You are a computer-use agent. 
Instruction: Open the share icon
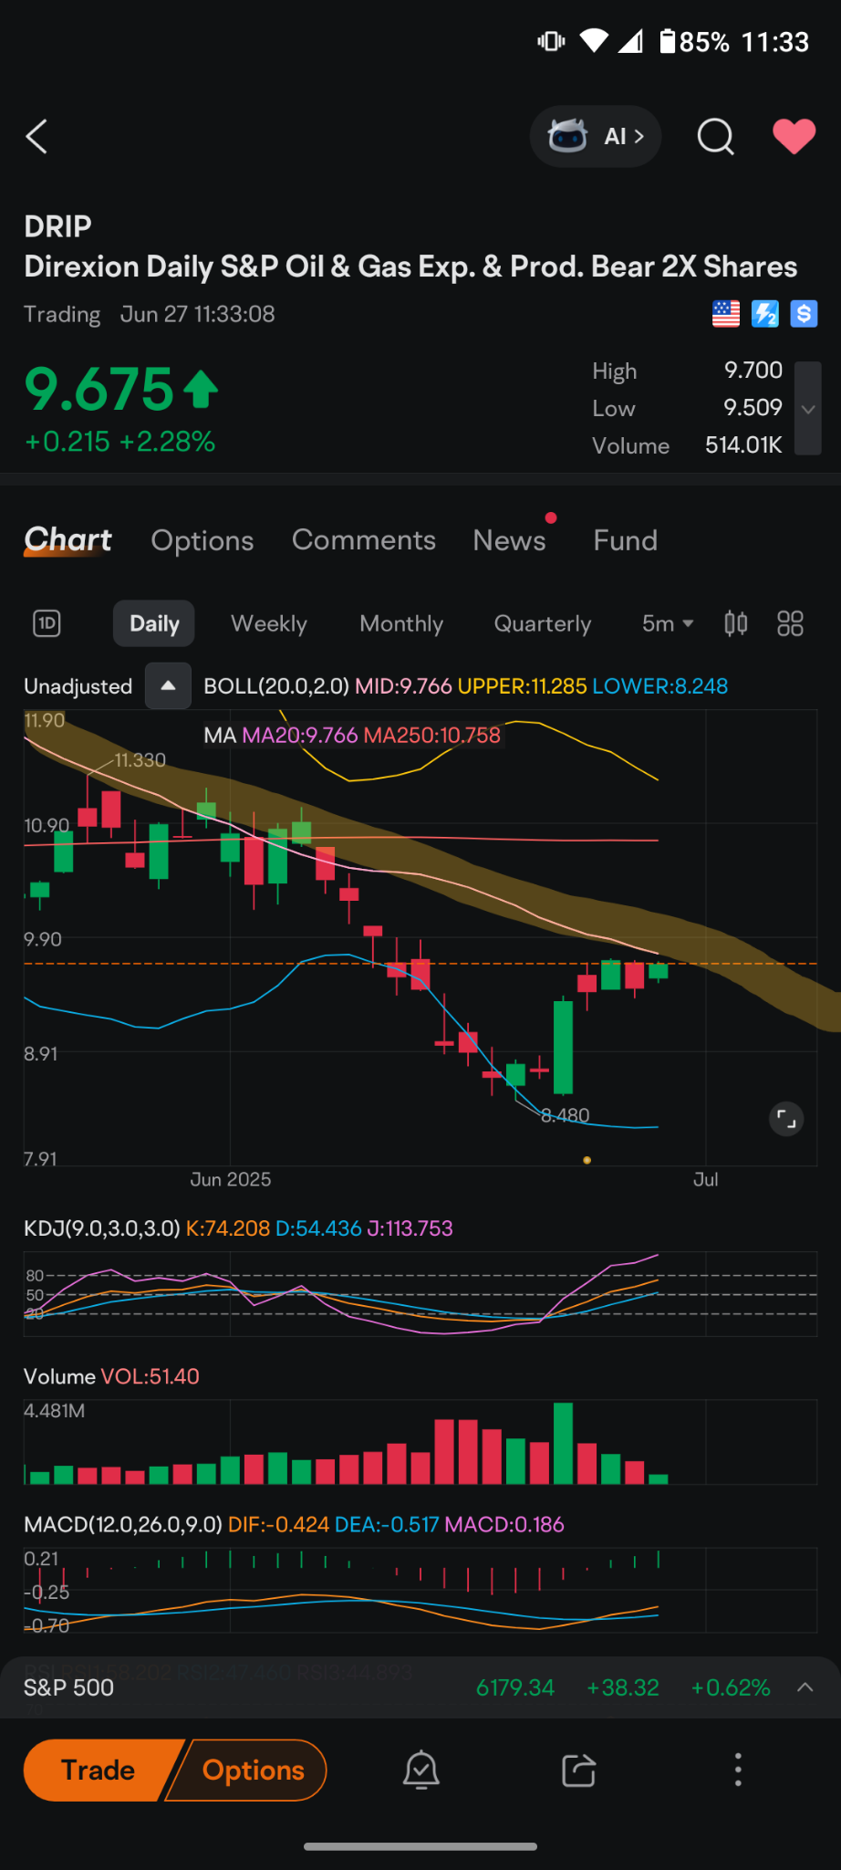(579, 1771)
